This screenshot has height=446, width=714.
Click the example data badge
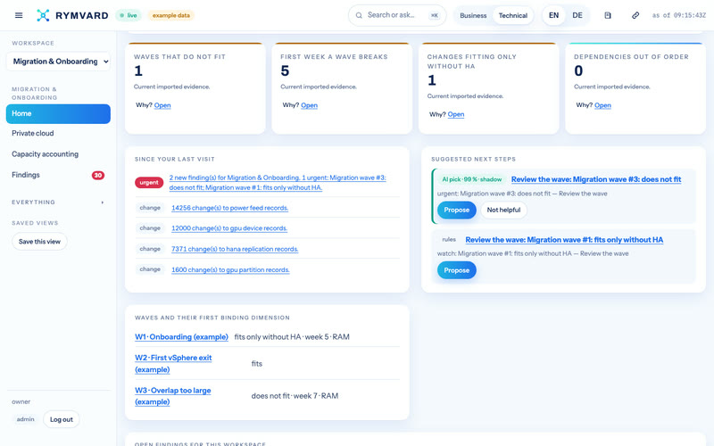[170, 15]
